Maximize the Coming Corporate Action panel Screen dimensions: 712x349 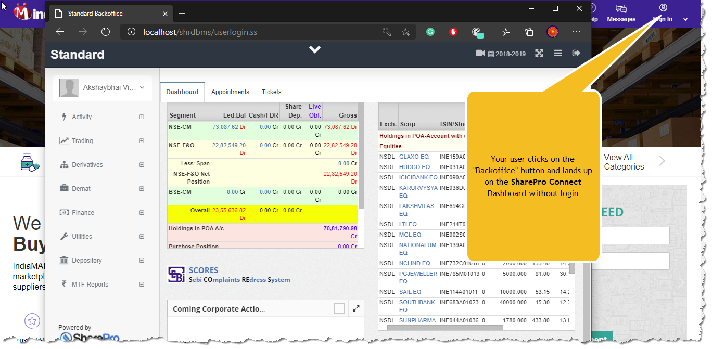pyautogui.click(x=356, y=308)
